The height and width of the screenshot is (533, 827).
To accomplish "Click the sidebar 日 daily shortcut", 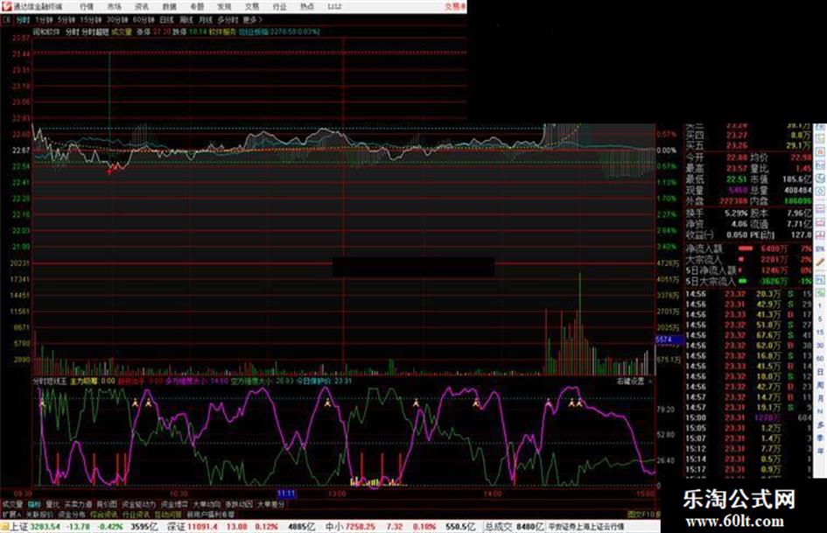I will coord(820,372).
